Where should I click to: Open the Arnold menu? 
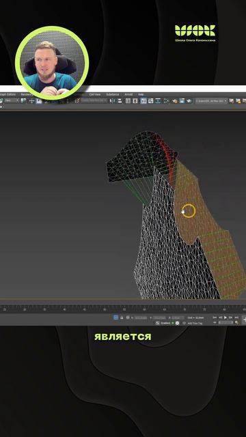tap(128, 95)
